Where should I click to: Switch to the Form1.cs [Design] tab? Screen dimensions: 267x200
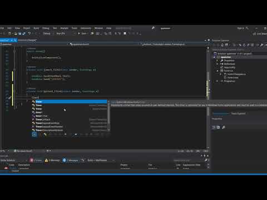[27, 40]
